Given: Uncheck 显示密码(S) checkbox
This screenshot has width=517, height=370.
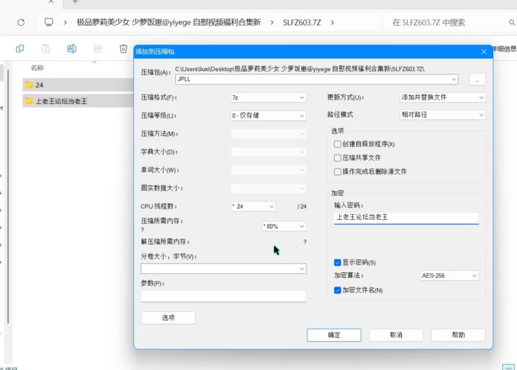Looking at the screenshot, I should tap(337, 263).
